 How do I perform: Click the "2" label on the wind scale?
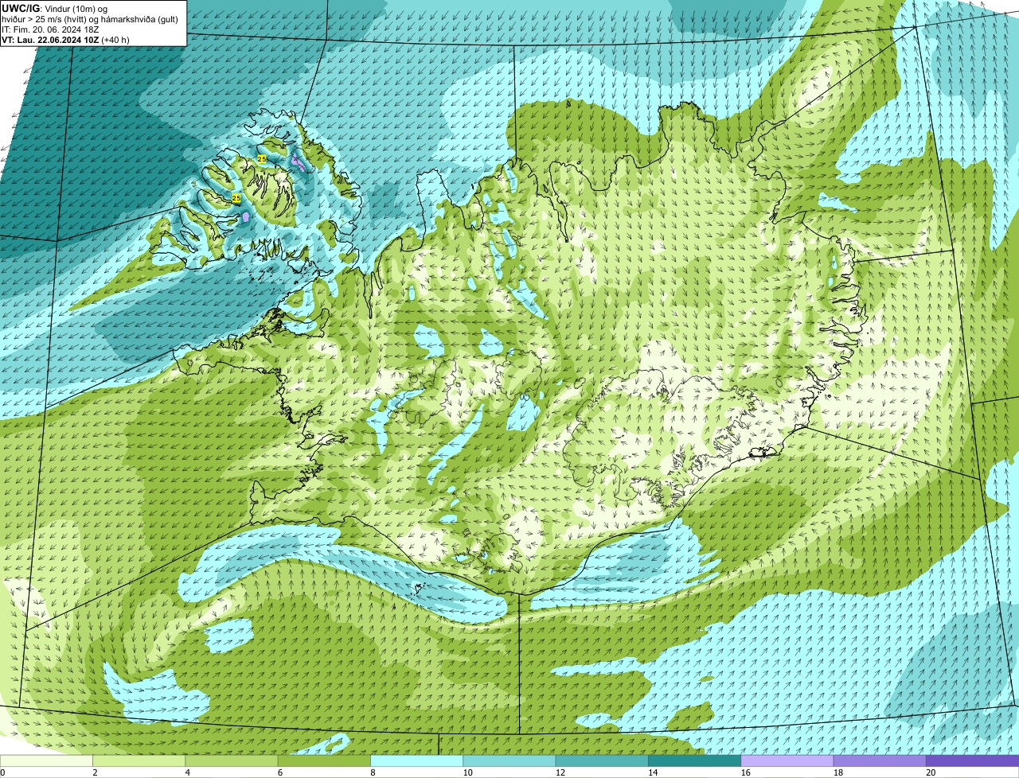(95, 772)
